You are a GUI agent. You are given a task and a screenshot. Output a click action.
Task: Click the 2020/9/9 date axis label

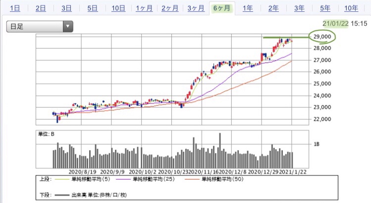point(112,172)
